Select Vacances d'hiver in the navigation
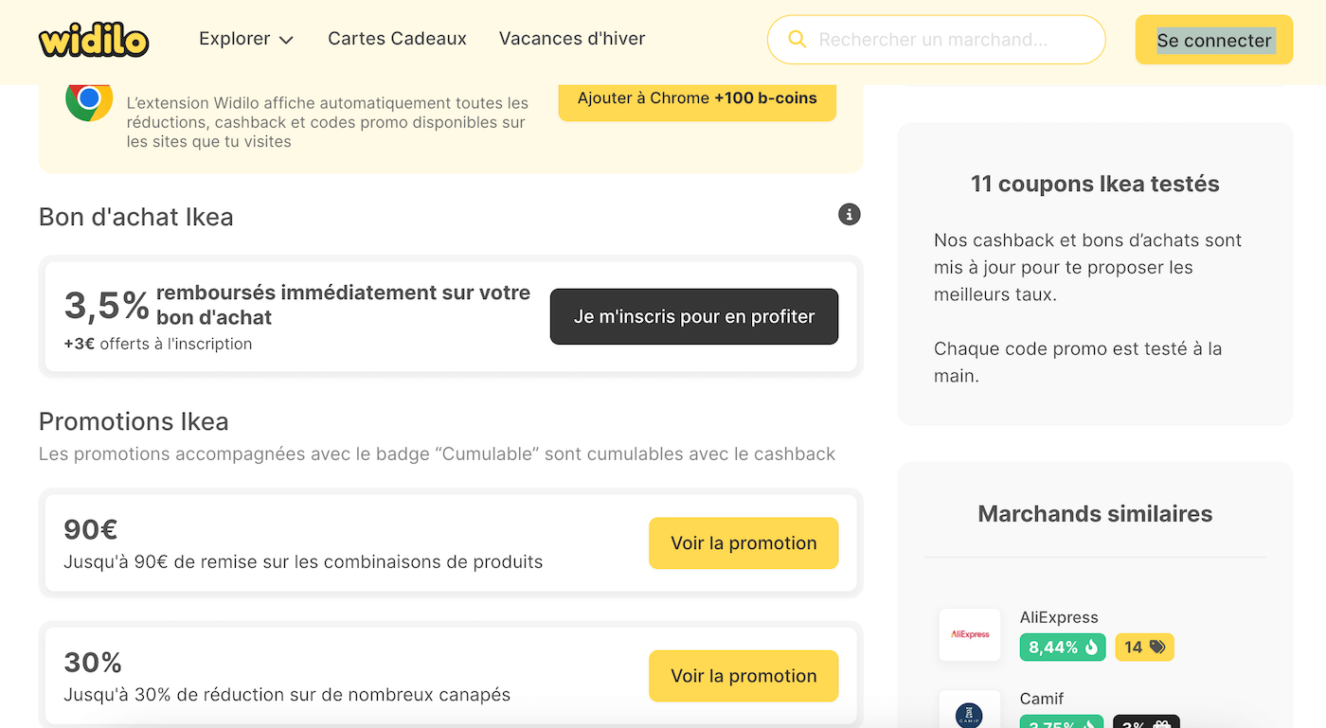This screenshot has height=728, width=1326. (x=571, y=39)
